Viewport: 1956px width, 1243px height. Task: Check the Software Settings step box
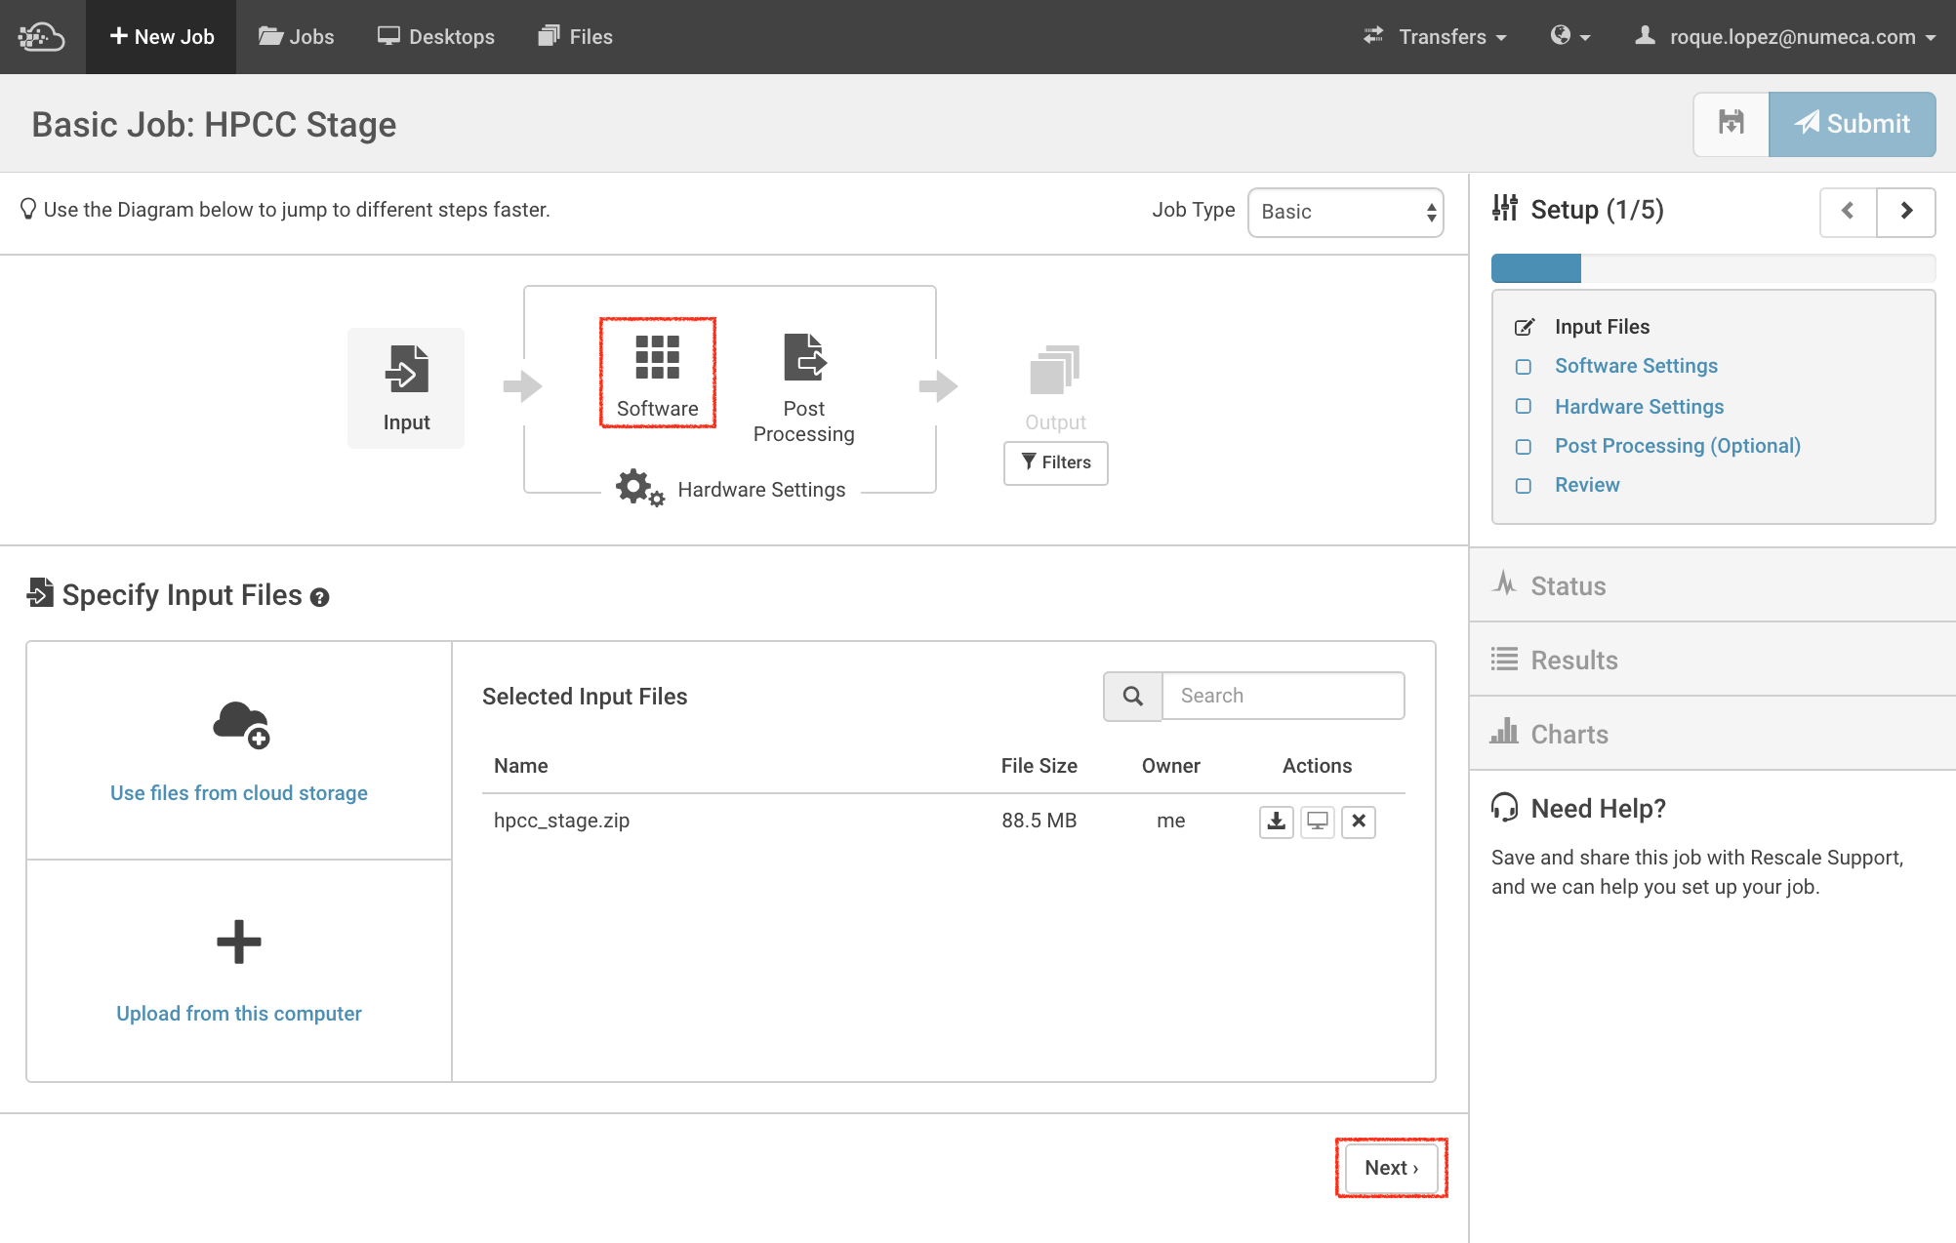tap(1524, 367)
